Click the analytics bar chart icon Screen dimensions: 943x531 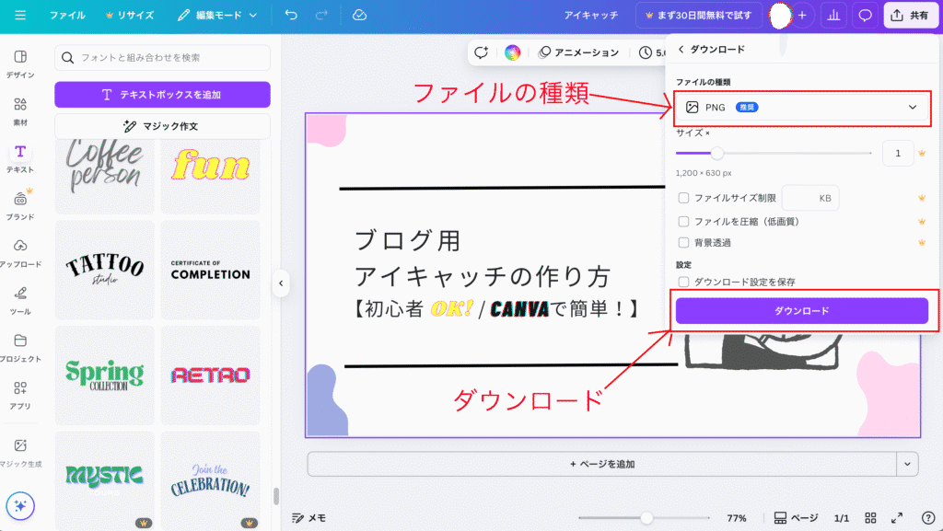click(x=832, y=15)
